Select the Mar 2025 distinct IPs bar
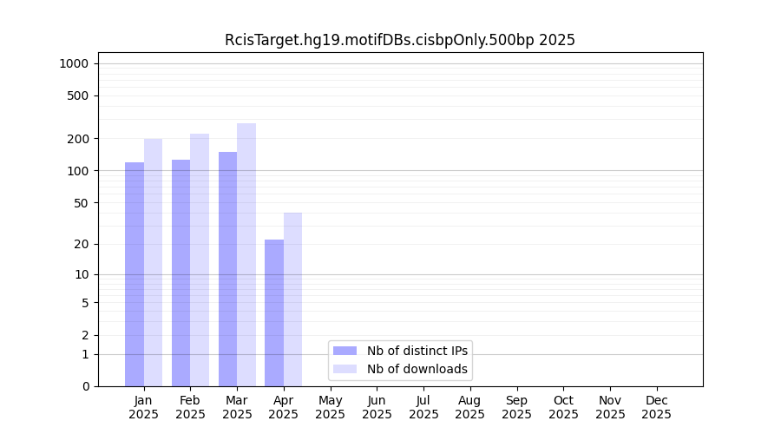This screenshot has height=434, width=781. [x=227, y=269]
